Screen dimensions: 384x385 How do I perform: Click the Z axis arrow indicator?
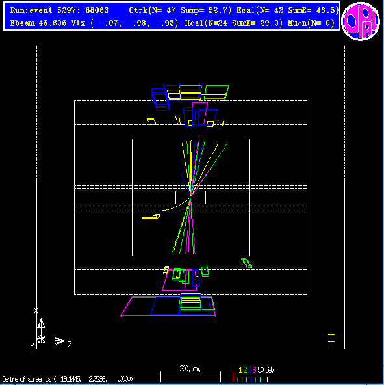[x=59, y=341]
